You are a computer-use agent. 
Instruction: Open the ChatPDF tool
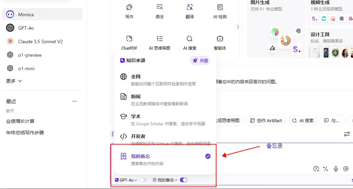point(129,43)
